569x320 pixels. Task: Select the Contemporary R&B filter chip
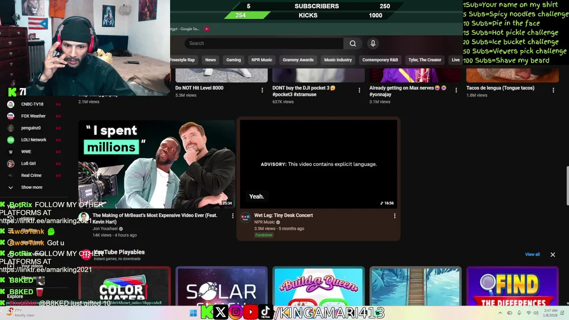coord(380,60)
